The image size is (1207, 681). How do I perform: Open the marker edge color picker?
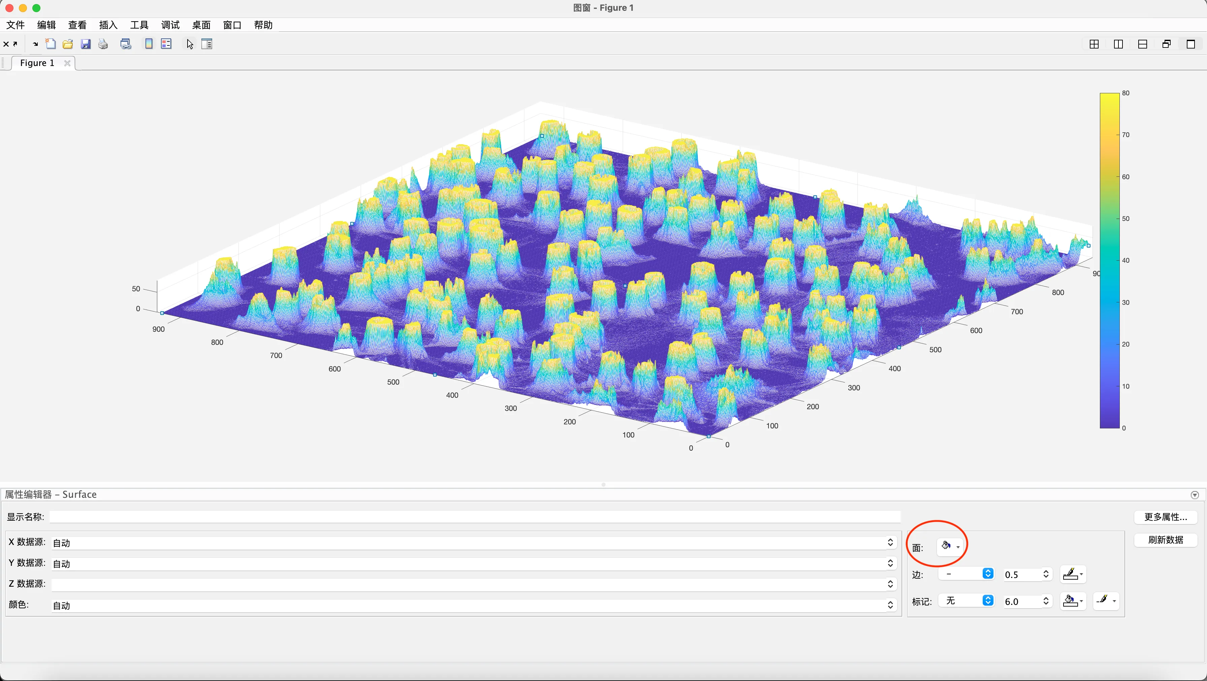[1106, 601]
